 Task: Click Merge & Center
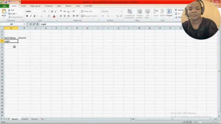(x=89, y=16)
